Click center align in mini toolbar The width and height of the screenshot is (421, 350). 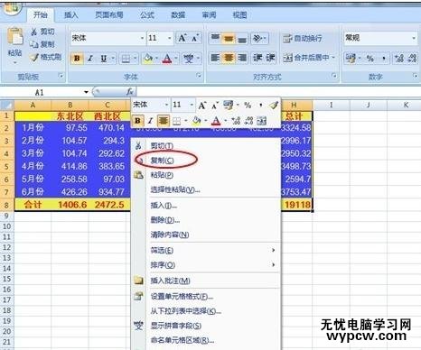click(163, 121)
